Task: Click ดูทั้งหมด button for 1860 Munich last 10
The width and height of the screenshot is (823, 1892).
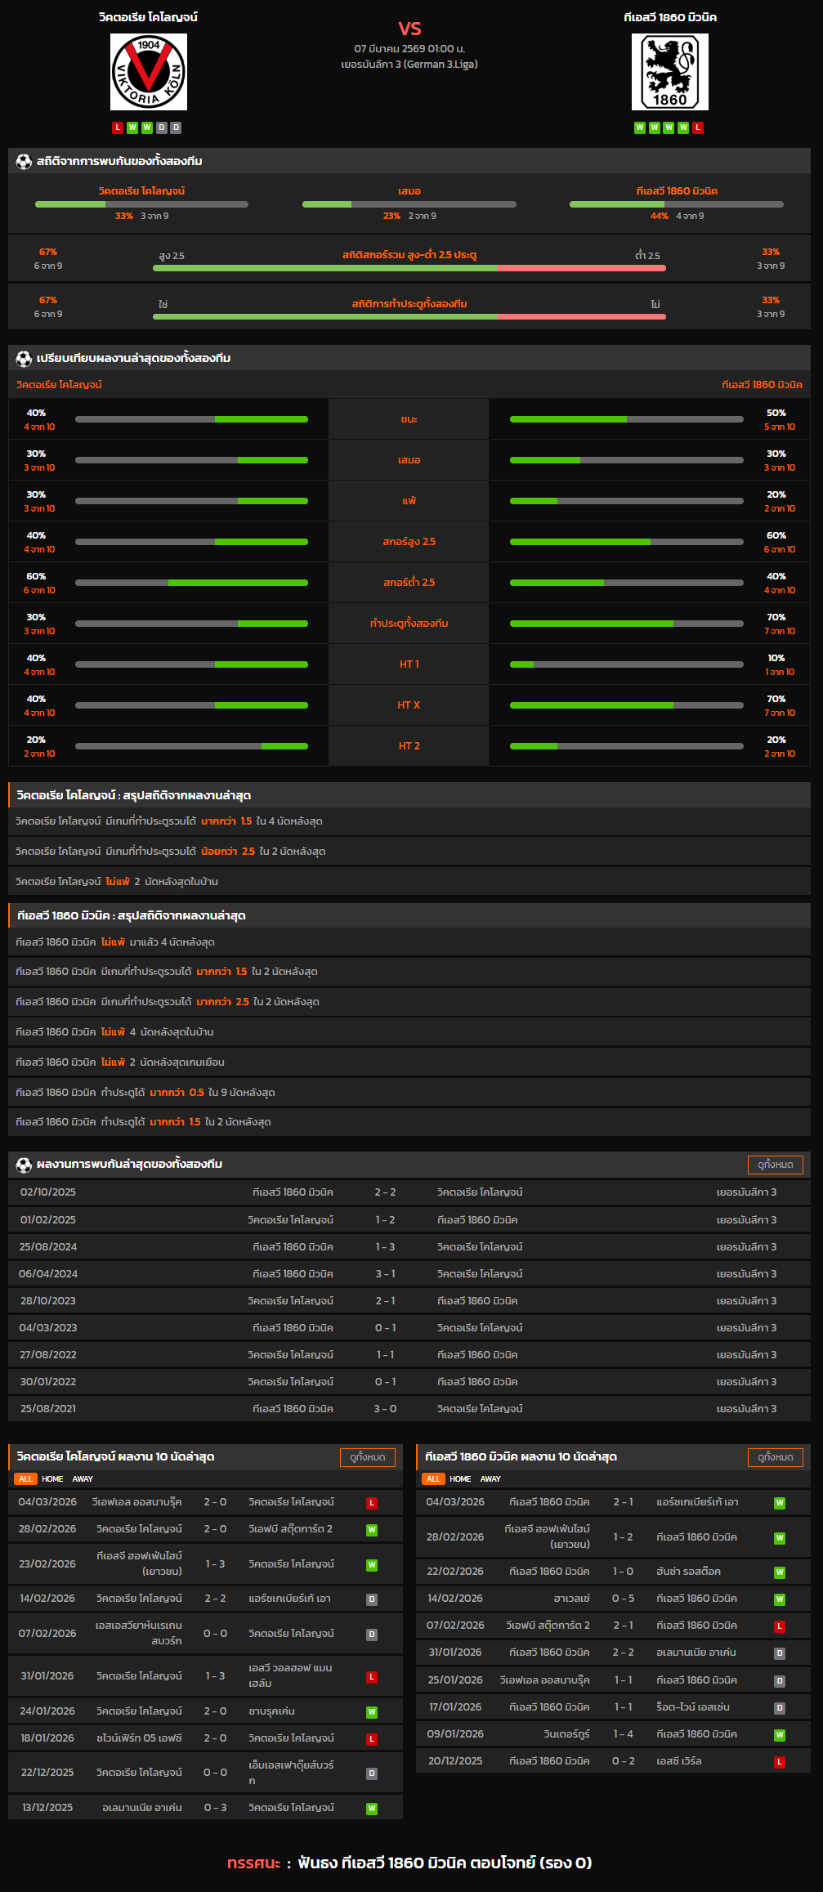Action: (x=775, y=1457)
